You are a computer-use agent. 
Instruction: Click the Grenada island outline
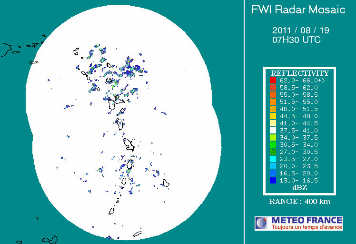pyautogui.click(x=111, y=211)
